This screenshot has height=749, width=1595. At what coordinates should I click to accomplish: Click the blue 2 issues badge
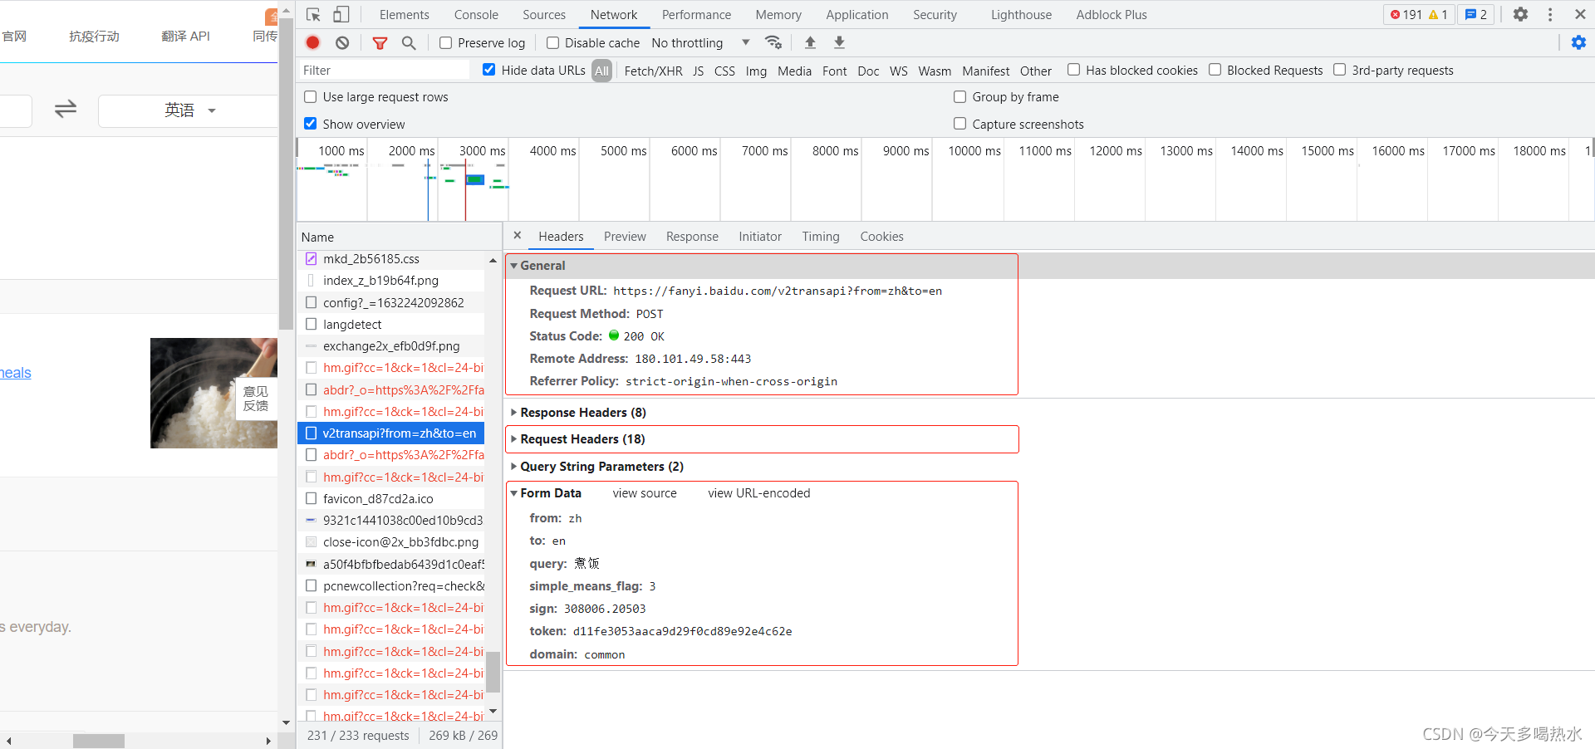pyautogui.click(x=1476, y=15)
